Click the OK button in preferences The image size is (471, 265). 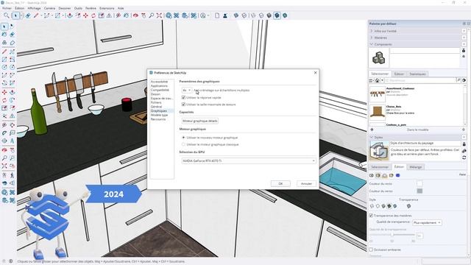coord(280,183)
